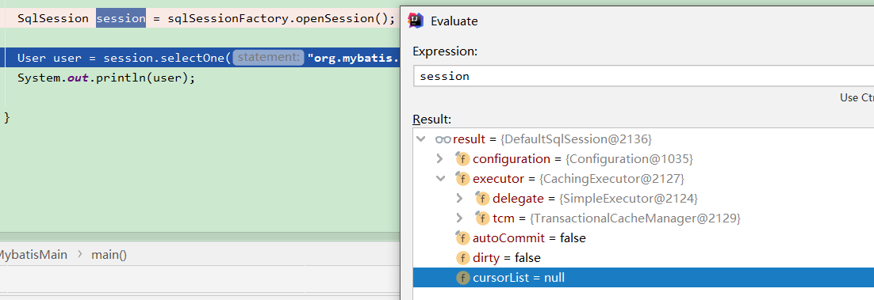Click field icon next to cursorList
This screenshot has width=874, height=300.
click(x=462, y=278)
